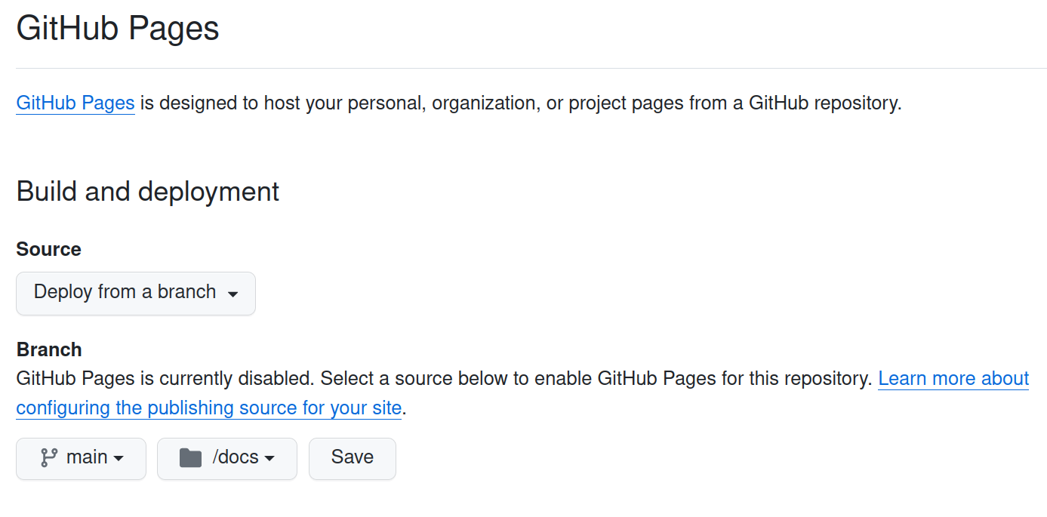
Task: Click the small caret next to /docs
Action: coord(269,459)
